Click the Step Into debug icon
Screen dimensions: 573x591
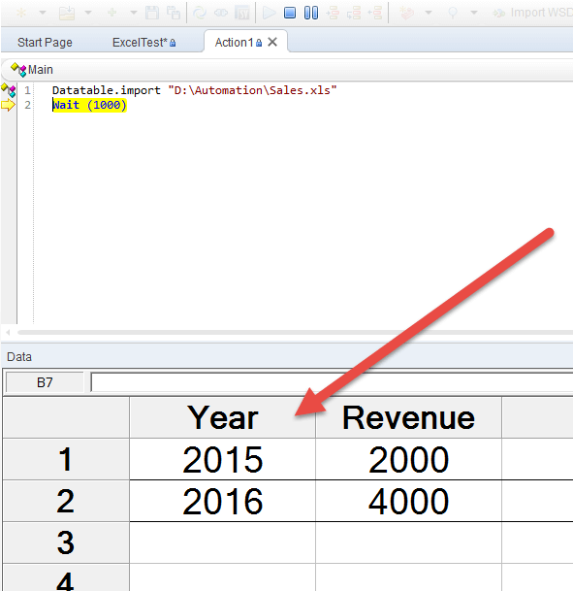point(333,13)
